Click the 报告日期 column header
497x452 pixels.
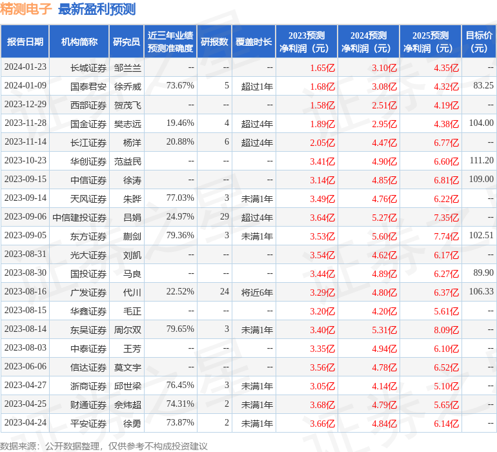tap(25, 41)
